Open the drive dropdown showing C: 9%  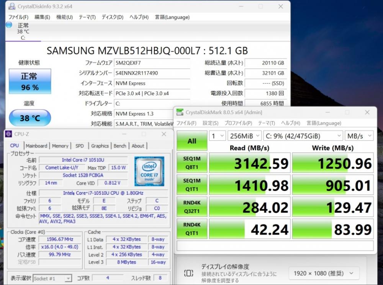click(x=303, y=136)
